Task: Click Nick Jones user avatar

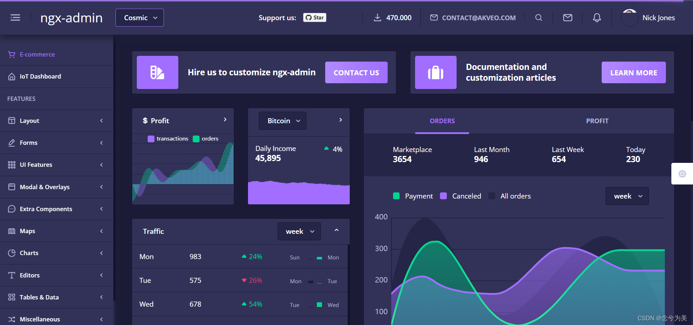Action: point(629,18)
